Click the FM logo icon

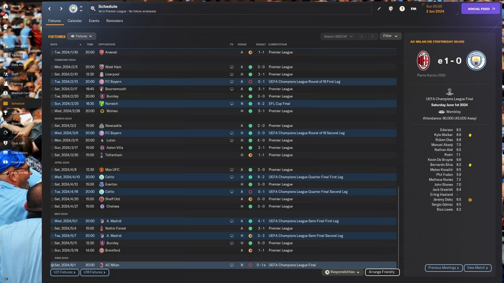coord(413,9)
